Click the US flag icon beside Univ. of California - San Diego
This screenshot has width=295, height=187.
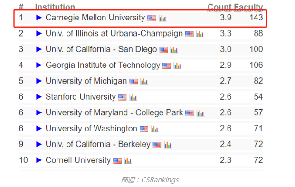pyautogui.click(x=163, y=50)
